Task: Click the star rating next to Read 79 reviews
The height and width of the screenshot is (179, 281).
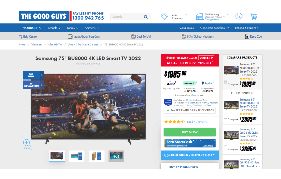Action: (x=174, y=122)
